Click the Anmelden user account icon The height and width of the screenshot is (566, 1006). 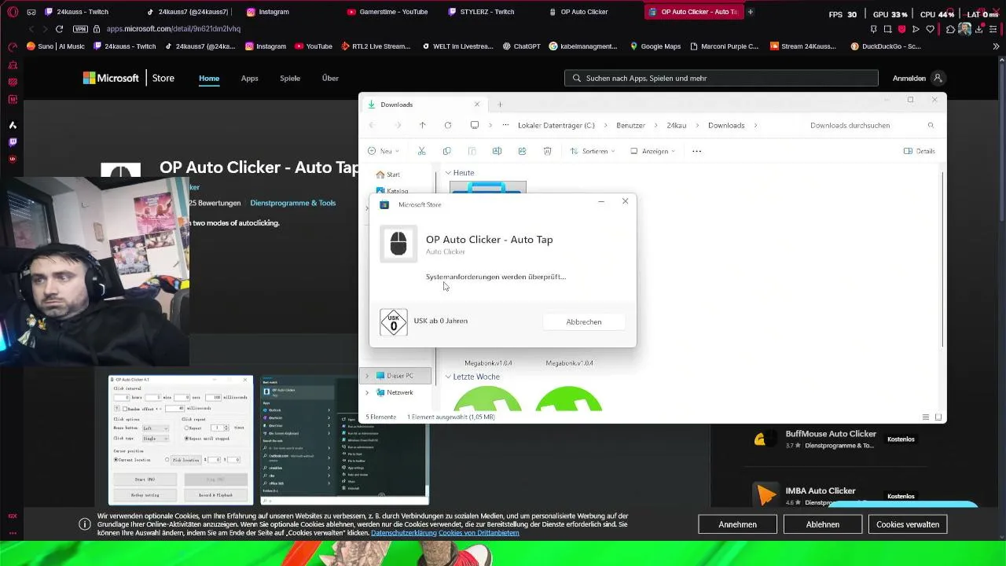[x=938, y=78]
